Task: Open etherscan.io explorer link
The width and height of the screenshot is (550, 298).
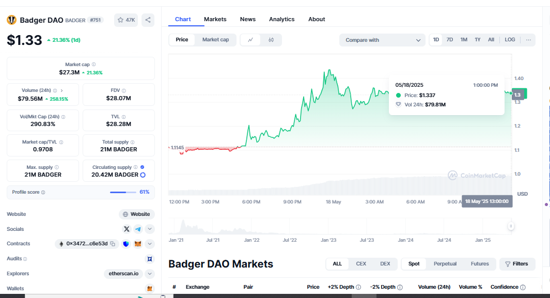Action: 123,274
